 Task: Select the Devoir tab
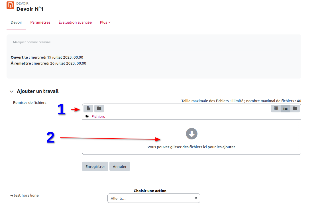(16, 22)
